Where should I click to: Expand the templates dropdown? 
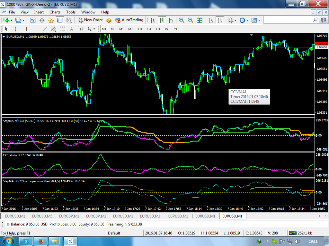coord(259,20)
